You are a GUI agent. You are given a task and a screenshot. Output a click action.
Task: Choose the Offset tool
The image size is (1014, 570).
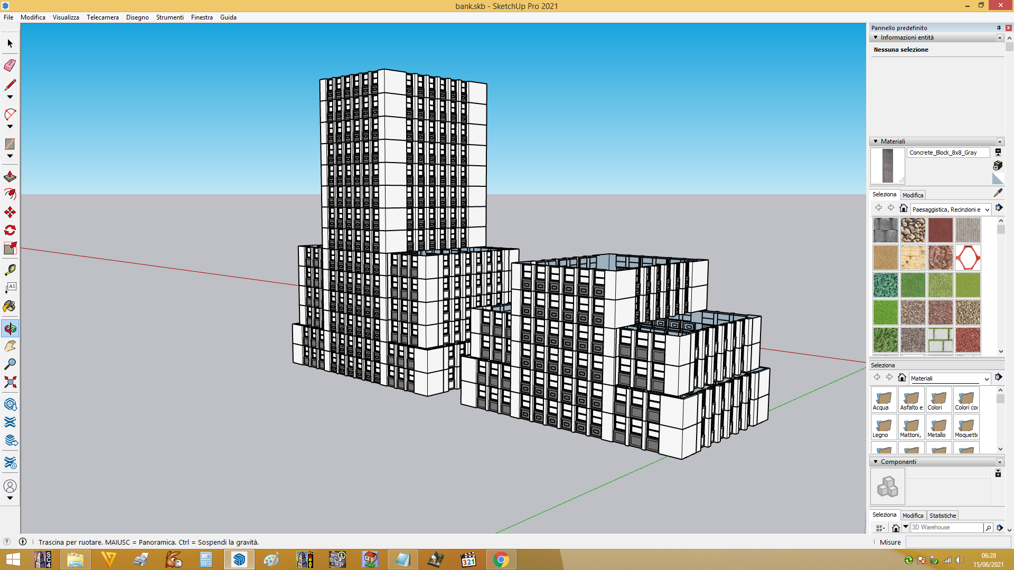(x=10, y=194)
